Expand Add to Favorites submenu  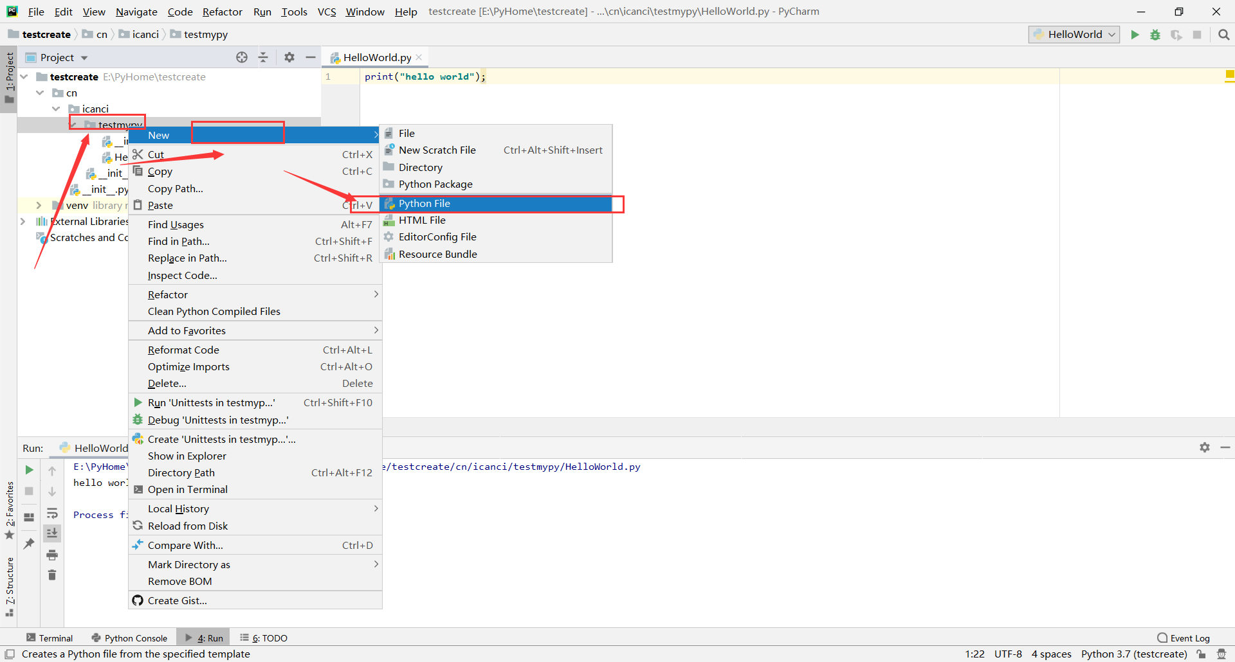pyautogui.click(x=255, y=330)
